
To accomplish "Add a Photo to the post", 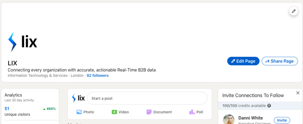I will (85, 112).
